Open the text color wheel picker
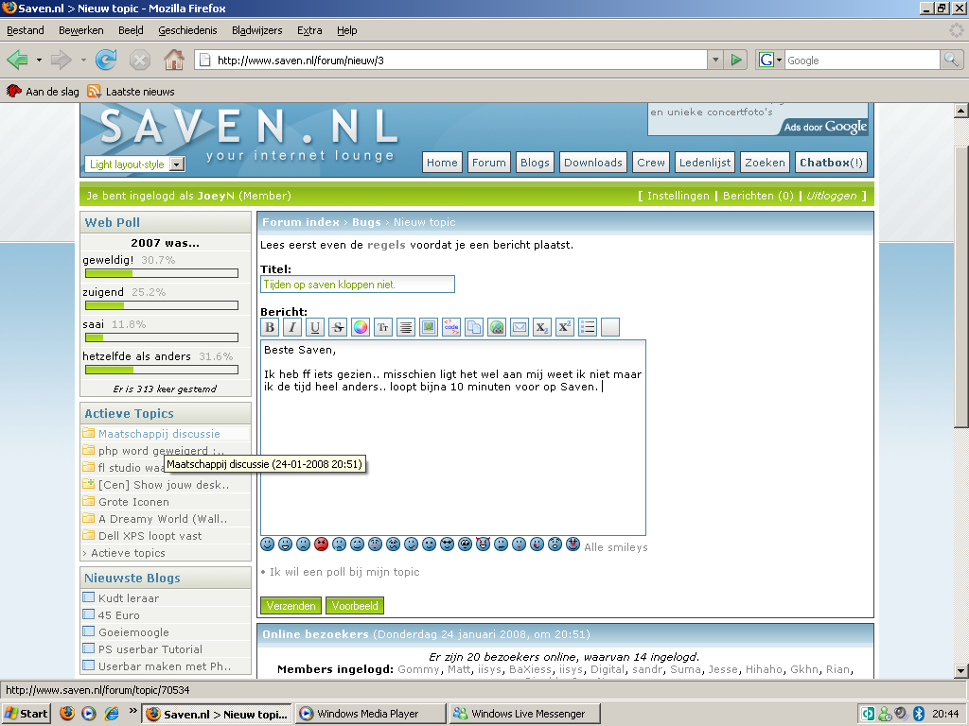Screen dimensions: 969x726 point(361,327)
